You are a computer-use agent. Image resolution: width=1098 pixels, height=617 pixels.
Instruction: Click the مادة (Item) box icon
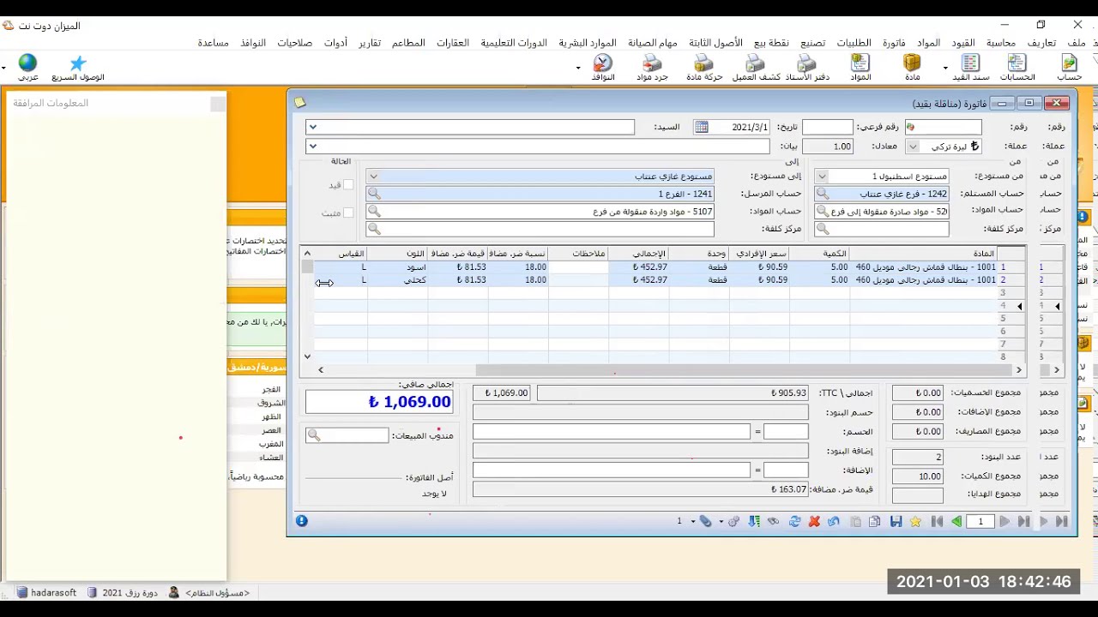coord(912,67)
